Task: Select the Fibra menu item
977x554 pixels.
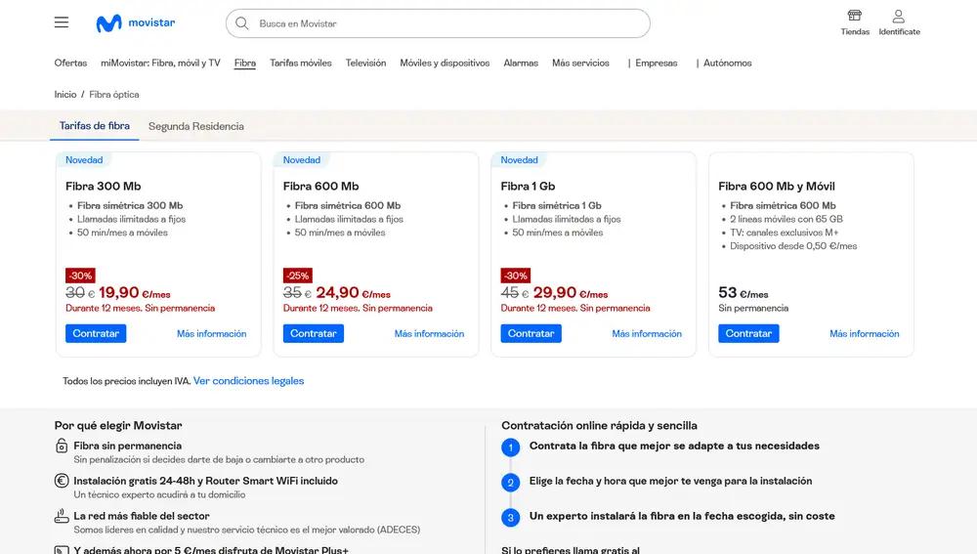Action: (x=245, y=63)
